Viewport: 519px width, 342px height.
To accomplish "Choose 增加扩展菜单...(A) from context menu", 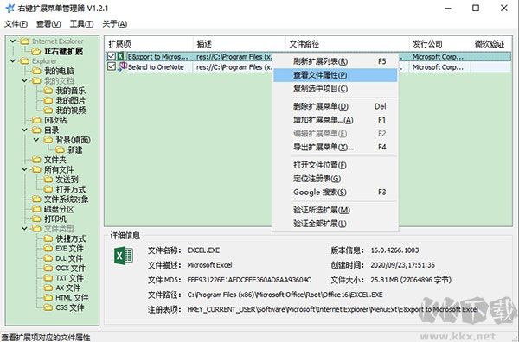I will click(336, 120).
